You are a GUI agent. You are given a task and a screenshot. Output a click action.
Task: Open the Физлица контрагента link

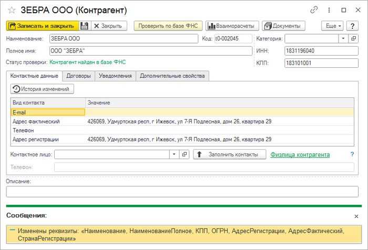click(300, 154)
